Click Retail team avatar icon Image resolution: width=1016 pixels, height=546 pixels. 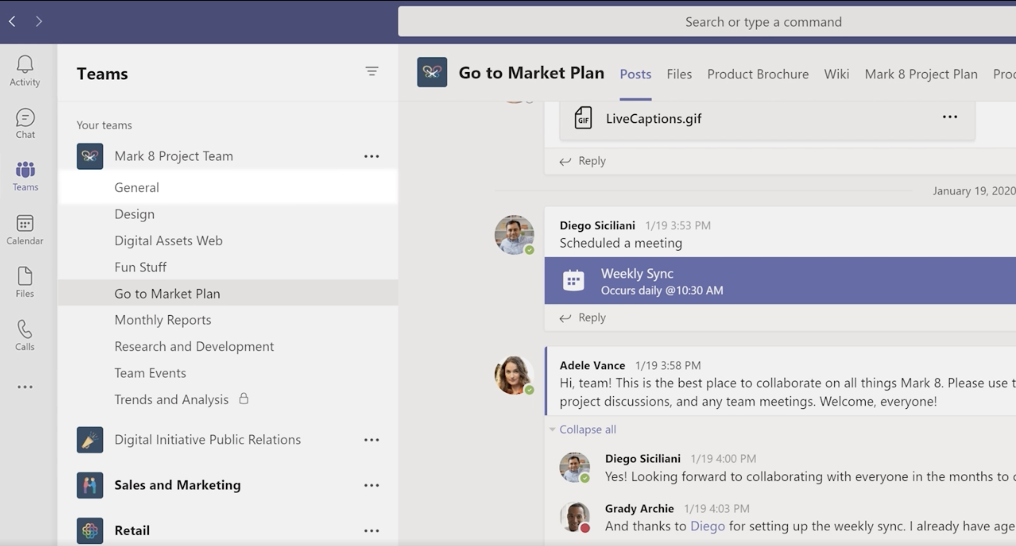[90, 531]
